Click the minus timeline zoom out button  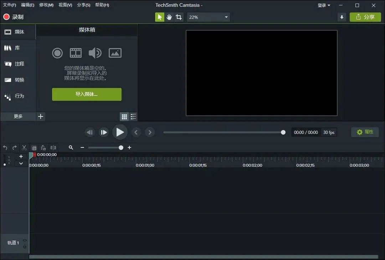[x=82, y=147]
